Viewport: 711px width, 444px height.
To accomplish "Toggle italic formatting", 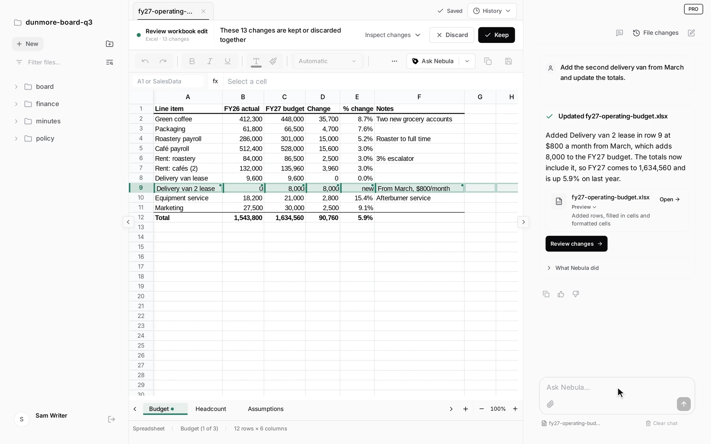I will (x=210, y=61).
